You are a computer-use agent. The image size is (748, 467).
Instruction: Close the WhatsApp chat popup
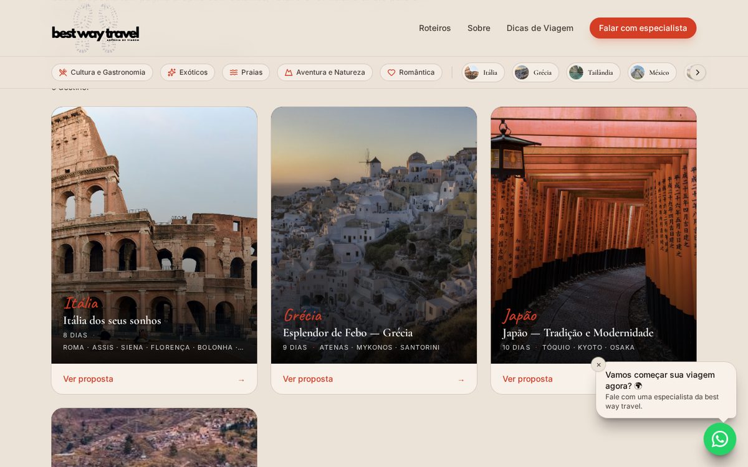(x=598, y=365)
